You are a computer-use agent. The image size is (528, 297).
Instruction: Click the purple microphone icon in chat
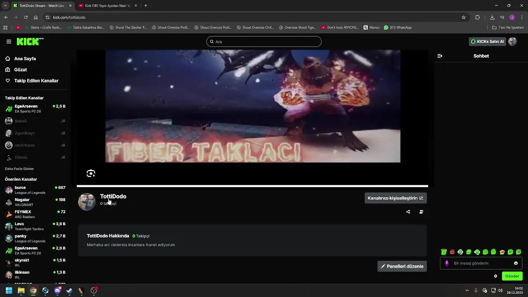coord(446,263)
